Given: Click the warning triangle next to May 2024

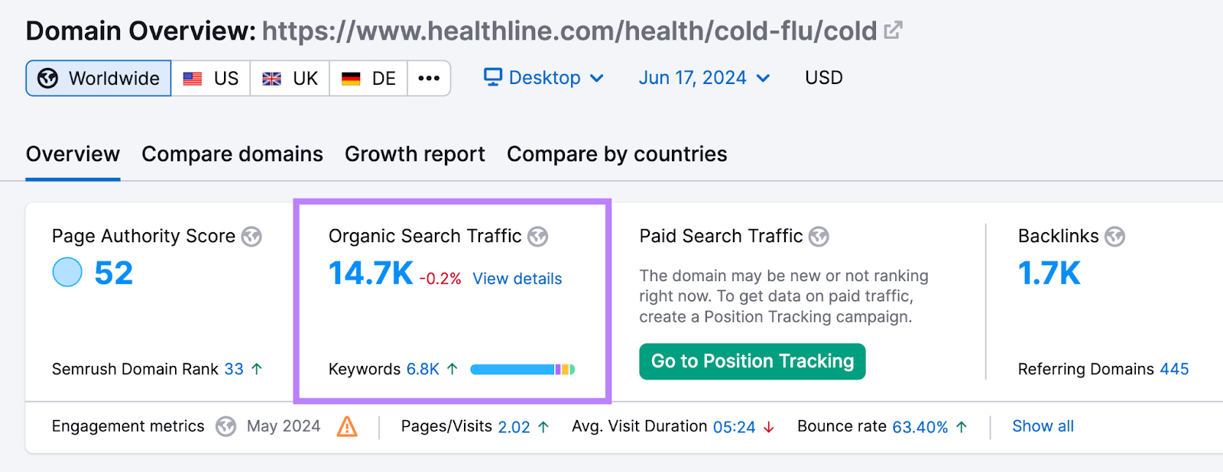Looking at the screenshot, I should click(x=349, y=427).
